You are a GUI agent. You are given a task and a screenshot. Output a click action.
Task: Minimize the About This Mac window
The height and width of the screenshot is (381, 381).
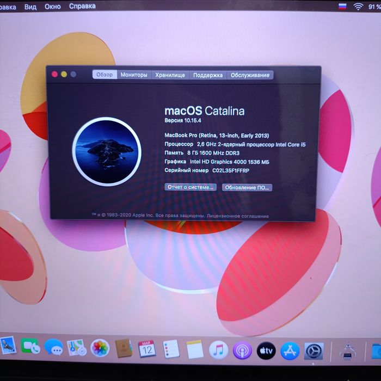[x=64, y=75]
